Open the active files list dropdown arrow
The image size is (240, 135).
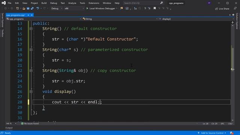230,15
